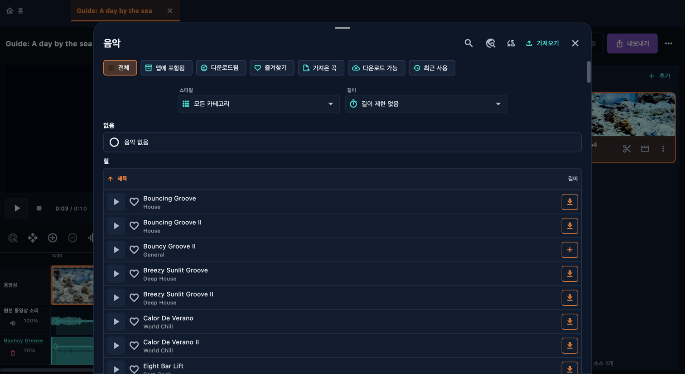Download Breezy Sunlit Groove II track
Screen dimensions: 685x374
tap(569, 298)
